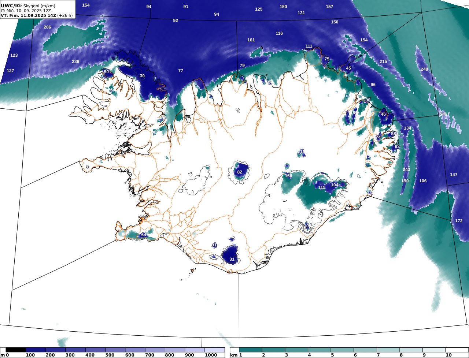Click the visibility value 82 on the central glacier
Image resolution: width=469 pixels, height=358 pixels.
(x=240, y=172)
